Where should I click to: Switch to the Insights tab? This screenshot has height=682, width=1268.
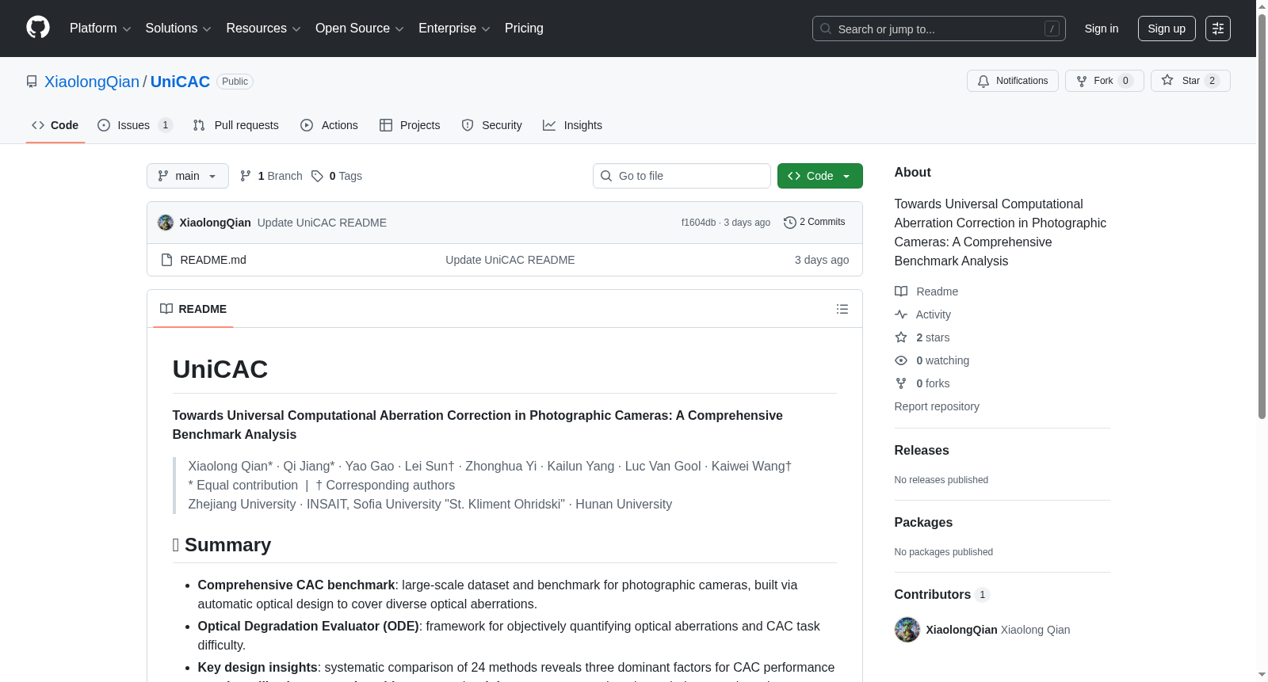(572, 125)
